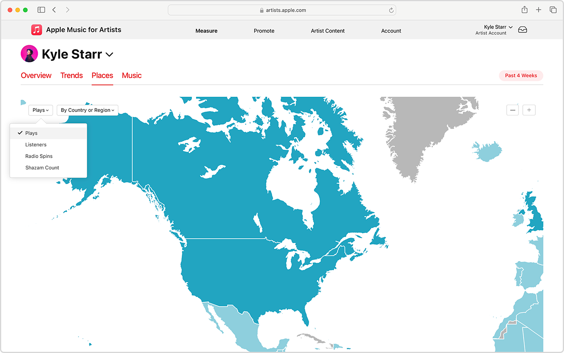Viewport: 564px width, 353px height.
Task: Reload the page using refresh icon
Action: (391, 10)
